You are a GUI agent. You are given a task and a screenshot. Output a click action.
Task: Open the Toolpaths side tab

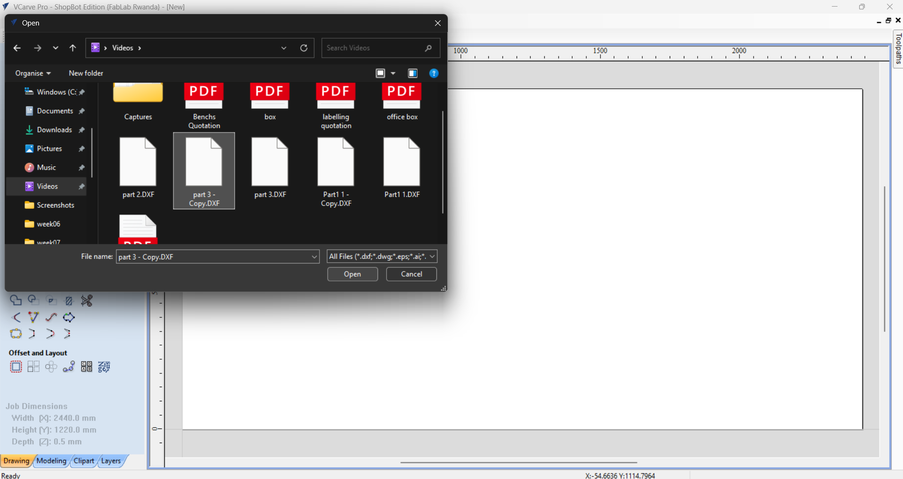(898, 49)
